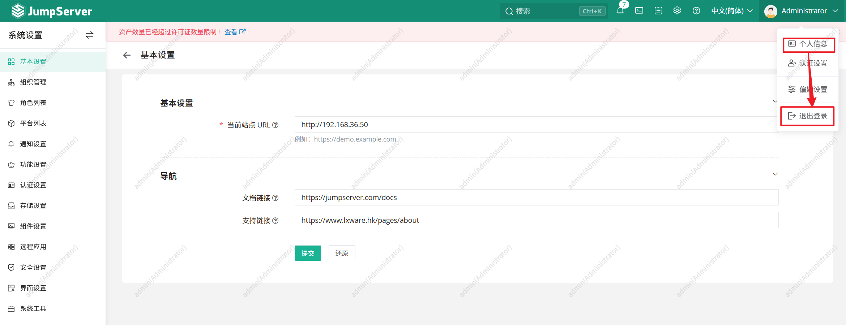Show help tooltip for 支持链接
This screenshot has height=325, width=846.
[x=275, y=221]
